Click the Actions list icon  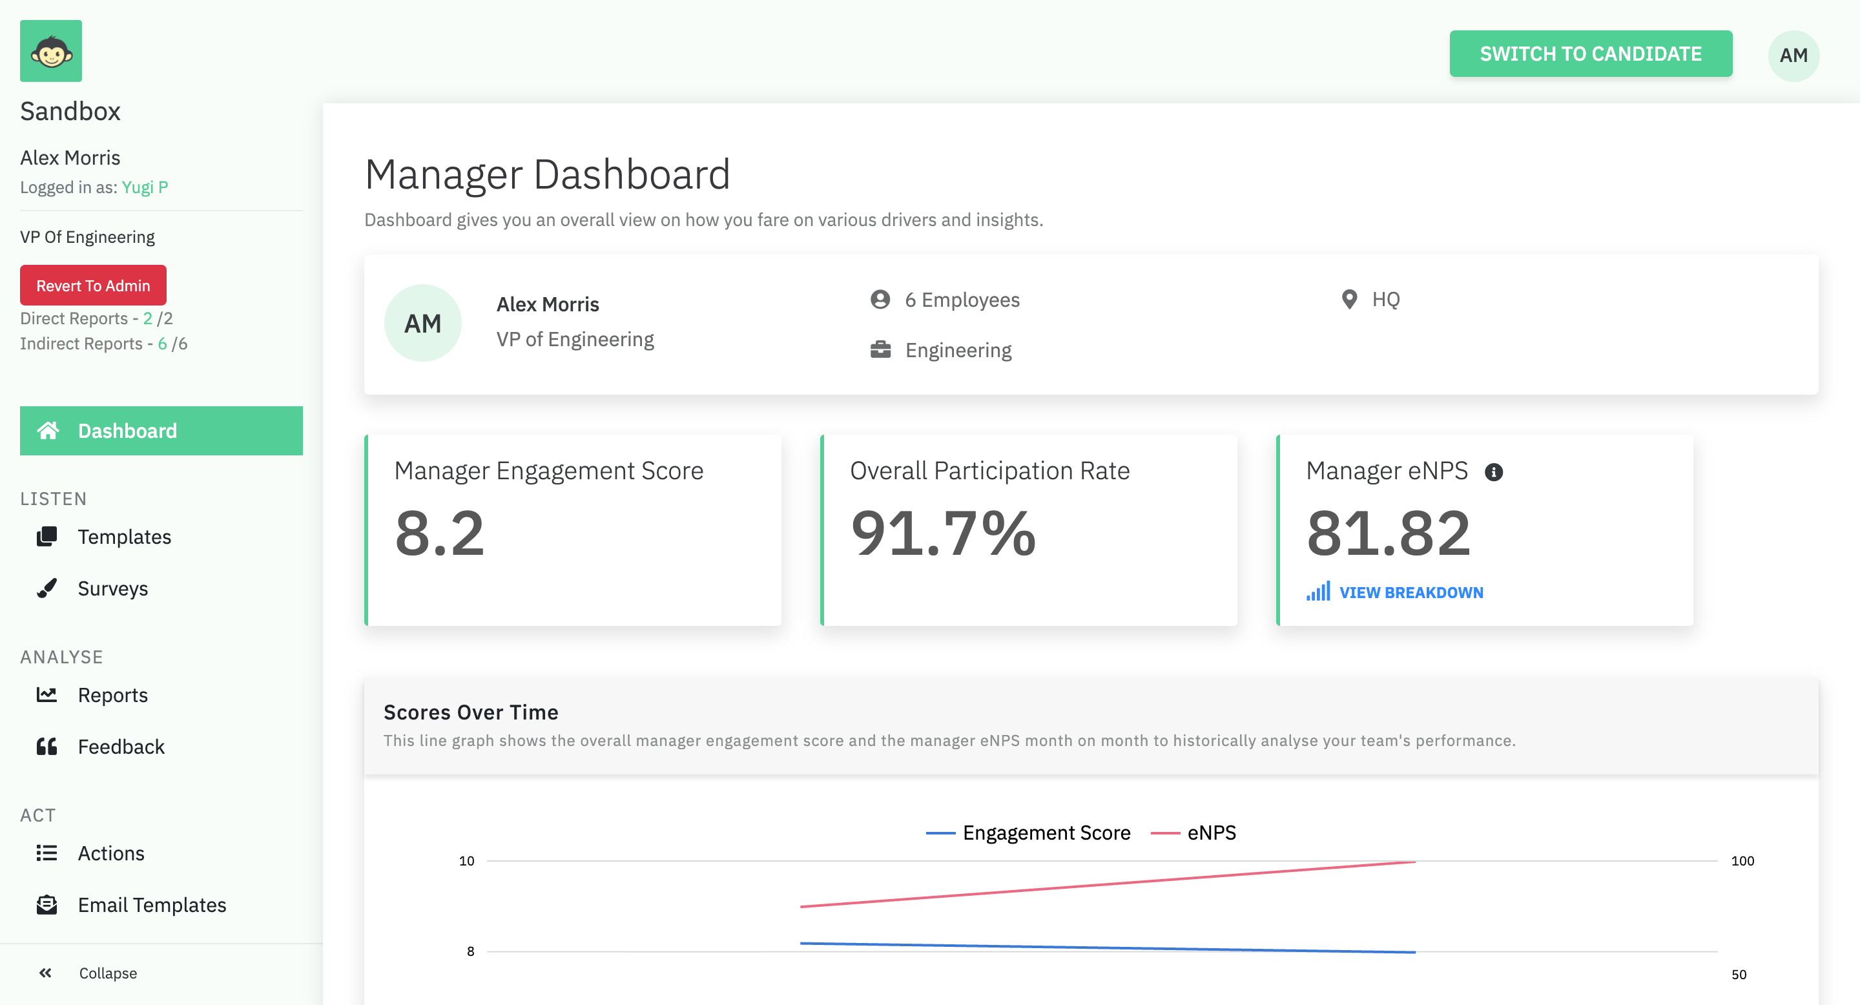click(x=47, y=853)
